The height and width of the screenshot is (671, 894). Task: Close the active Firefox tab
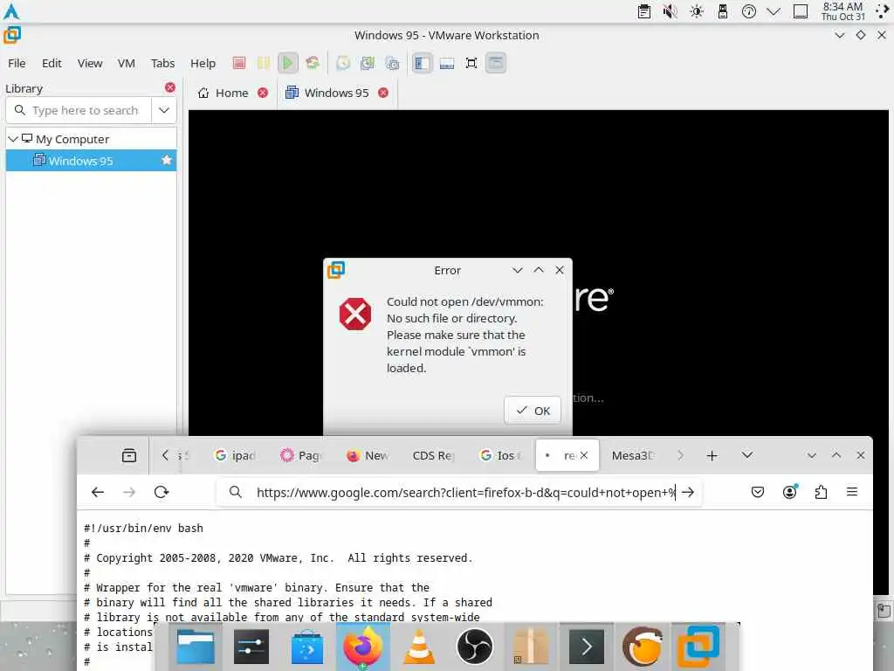point(584,455)
